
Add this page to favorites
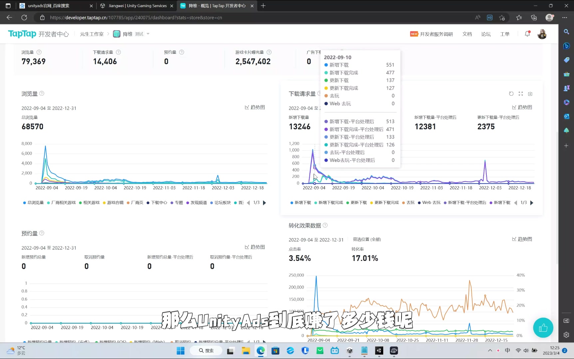coord(502,17)
